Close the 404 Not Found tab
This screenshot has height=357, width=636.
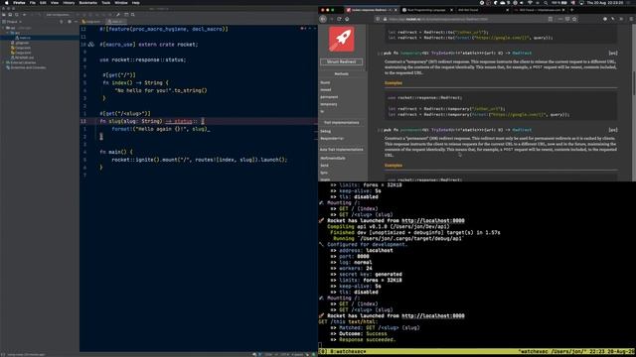pos(507,10)
